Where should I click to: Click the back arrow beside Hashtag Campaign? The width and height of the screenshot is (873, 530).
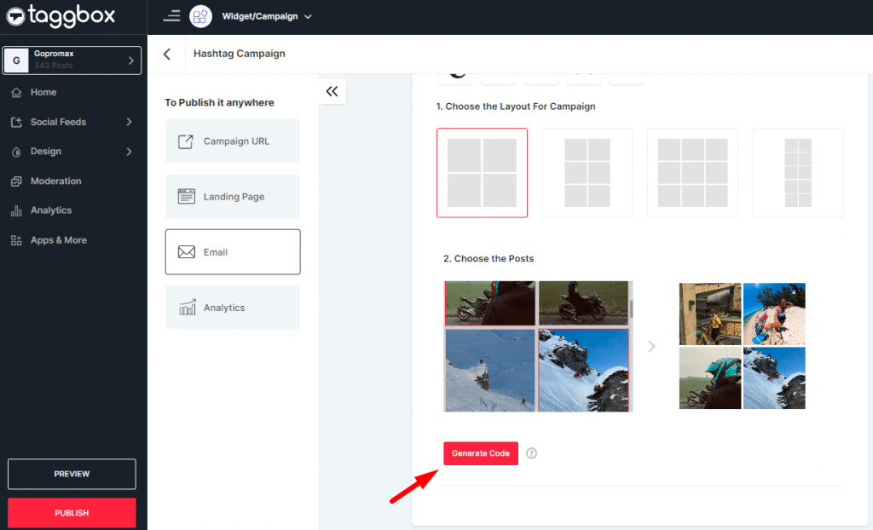coord(167,54)
